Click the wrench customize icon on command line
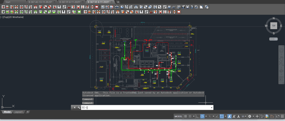This screenshot has height=121, width=285. (x=79, y=108)
